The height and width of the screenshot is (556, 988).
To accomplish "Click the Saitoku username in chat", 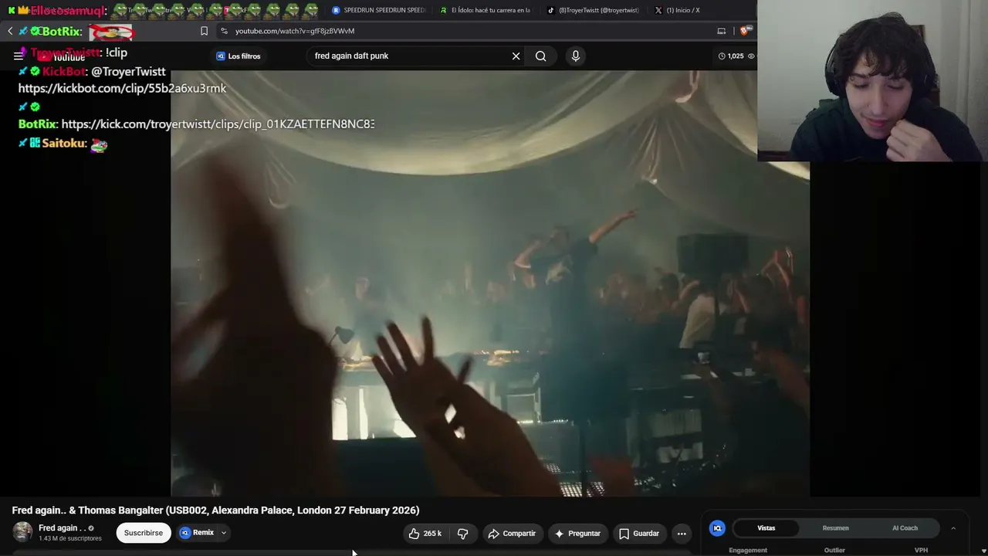I will 63,143.
